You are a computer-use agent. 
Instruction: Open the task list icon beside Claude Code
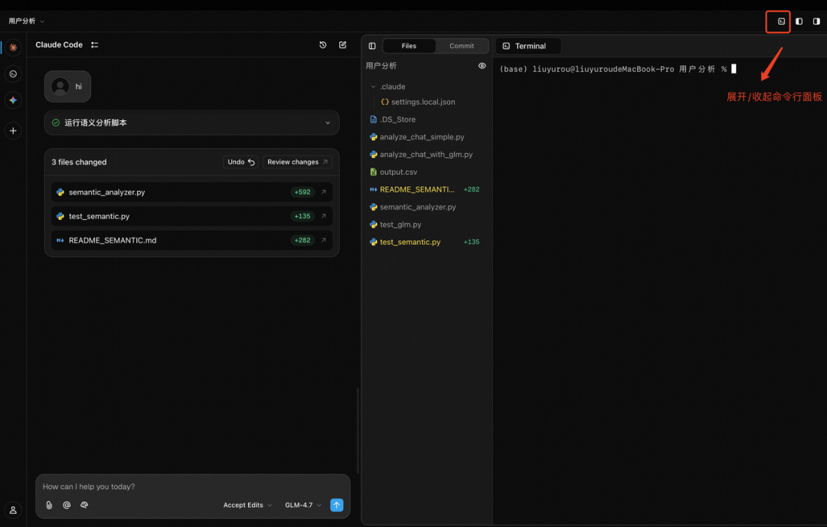coord(94,45)
